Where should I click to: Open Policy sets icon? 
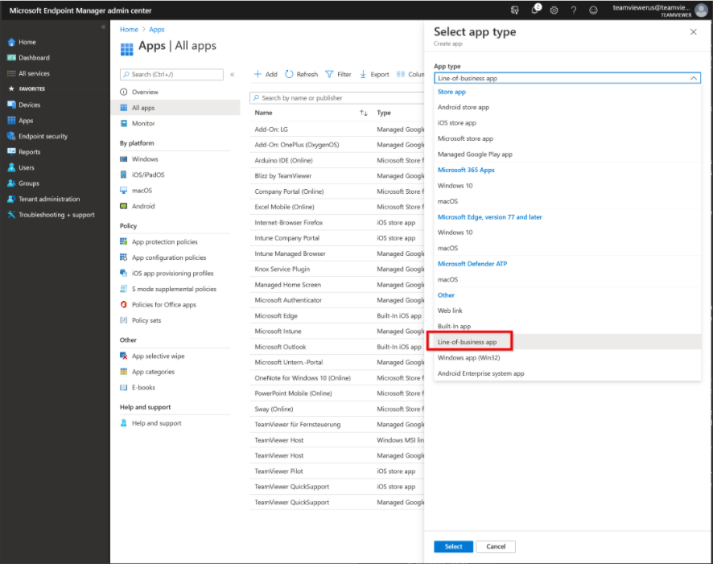click(124, 320)
